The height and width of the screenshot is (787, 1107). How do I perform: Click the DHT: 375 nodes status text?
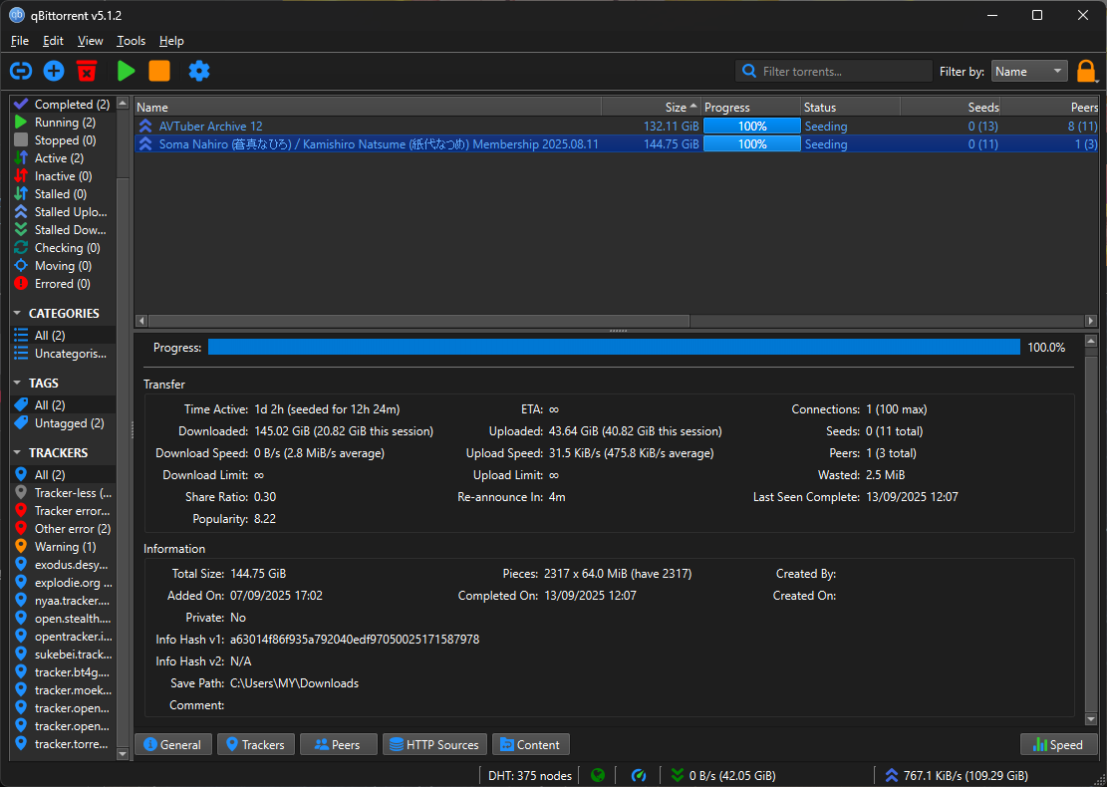pos(529,776)
